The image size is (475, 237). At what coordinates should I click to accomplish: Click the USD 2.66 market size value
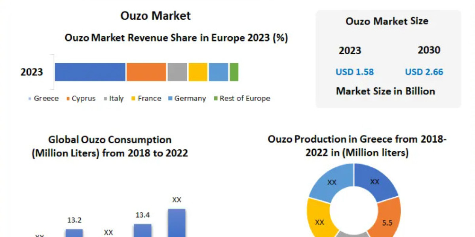424,72
